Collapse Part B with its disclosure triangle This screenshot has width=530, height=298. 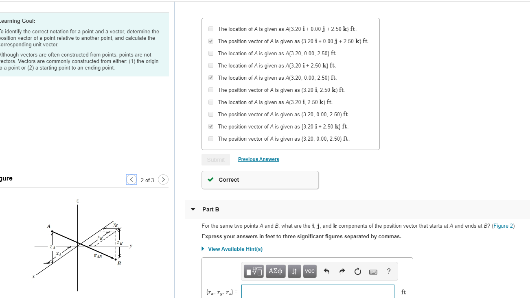(x=193, y=209)
